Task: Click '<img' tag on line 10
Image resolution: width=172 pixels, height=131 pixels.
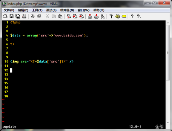Action: pos(14,62)
